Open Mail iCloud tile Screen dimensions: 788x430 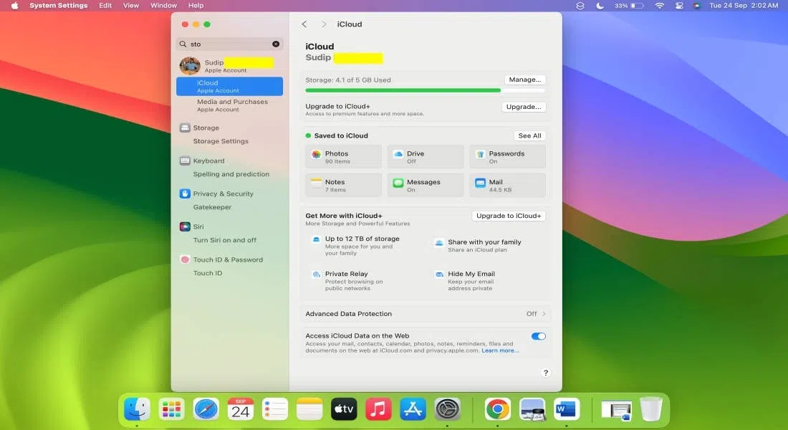tap(508, 185)
